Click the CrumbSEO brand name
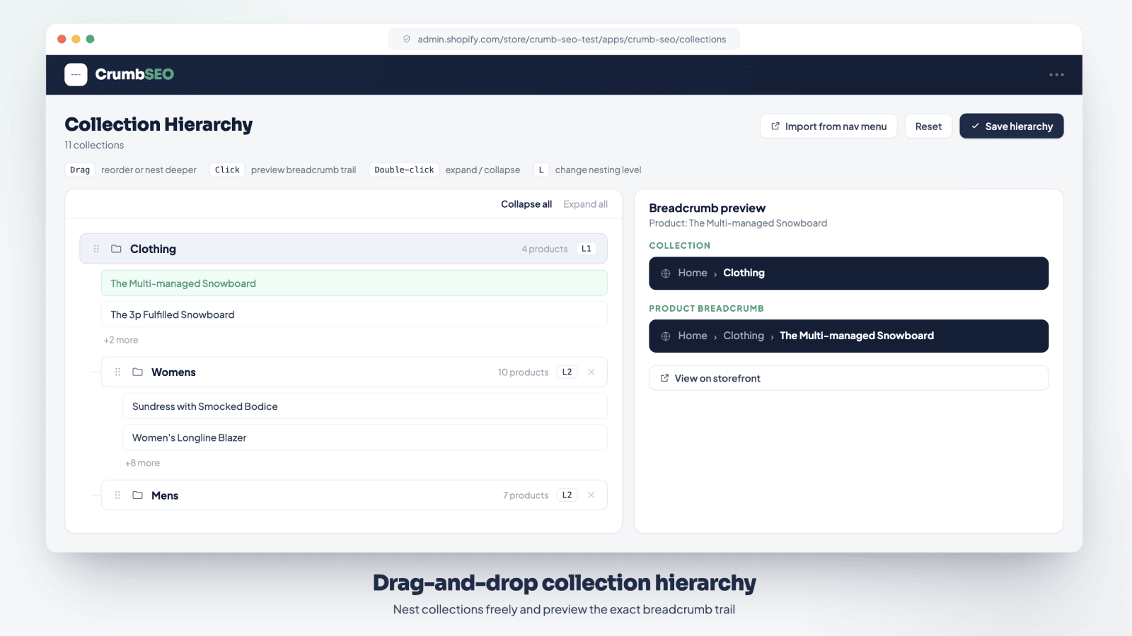Screen dimensions: 1132x636 pyautogui.click(x=134, y=74)
